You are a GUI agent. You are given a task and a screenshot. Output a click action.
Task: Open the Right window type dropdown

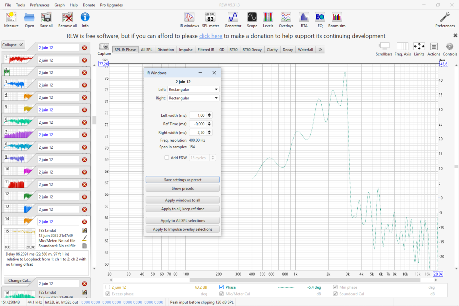[193, 98]
